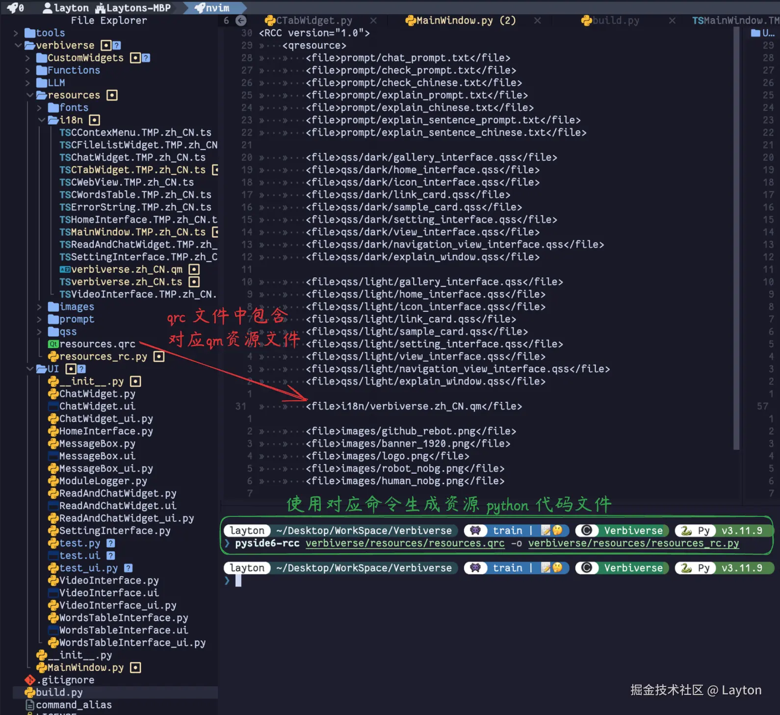Click the editor vertical scrollbar
The height and width of the screenshot is (715, 780).
tap(736, 238)
